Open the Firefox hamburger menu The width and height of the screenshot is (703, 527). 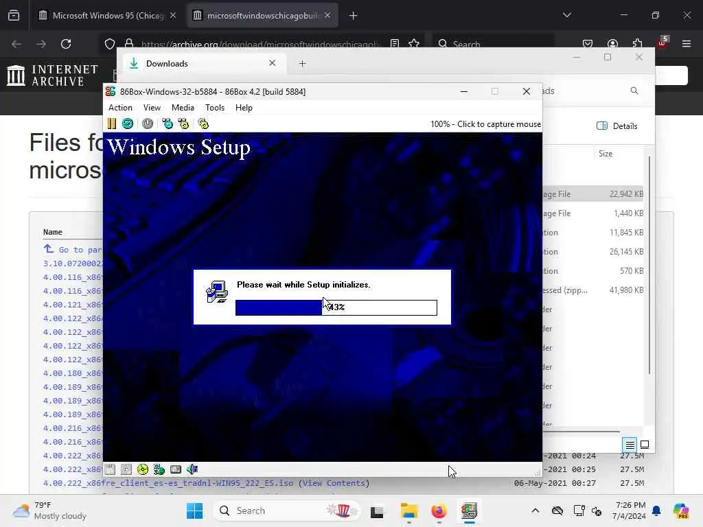687,44
